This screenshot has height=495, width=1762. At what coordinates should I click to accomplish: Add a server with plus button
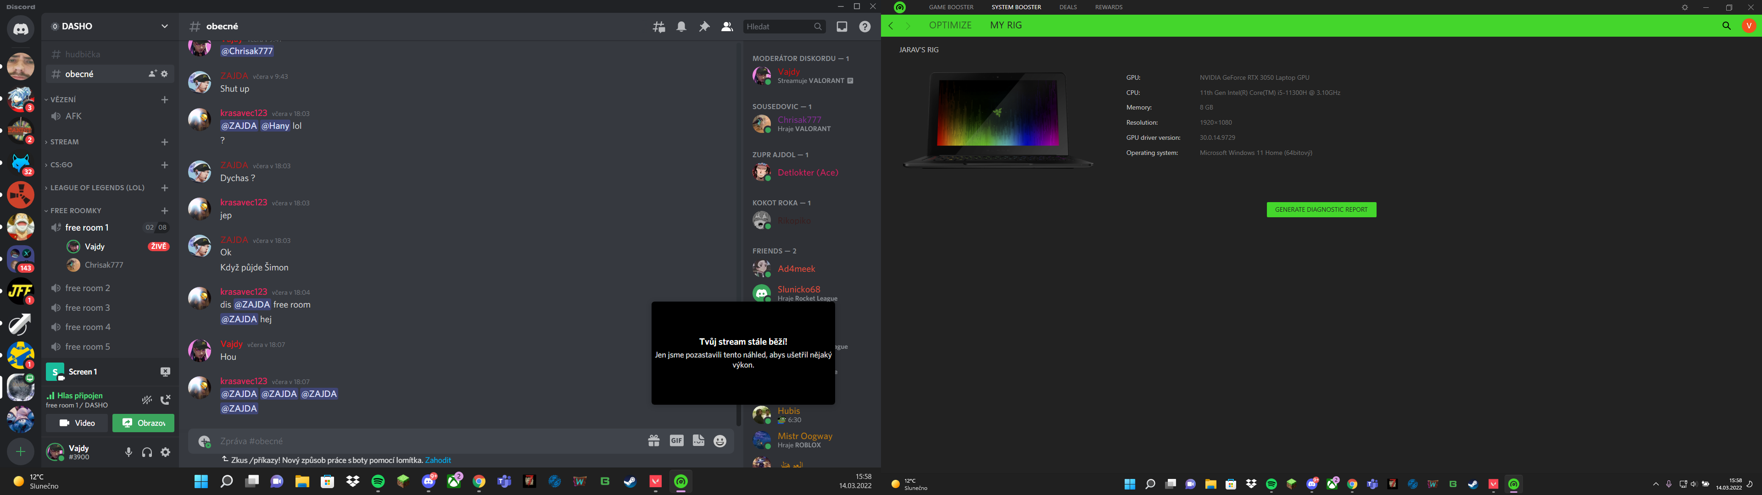[21, 452]
